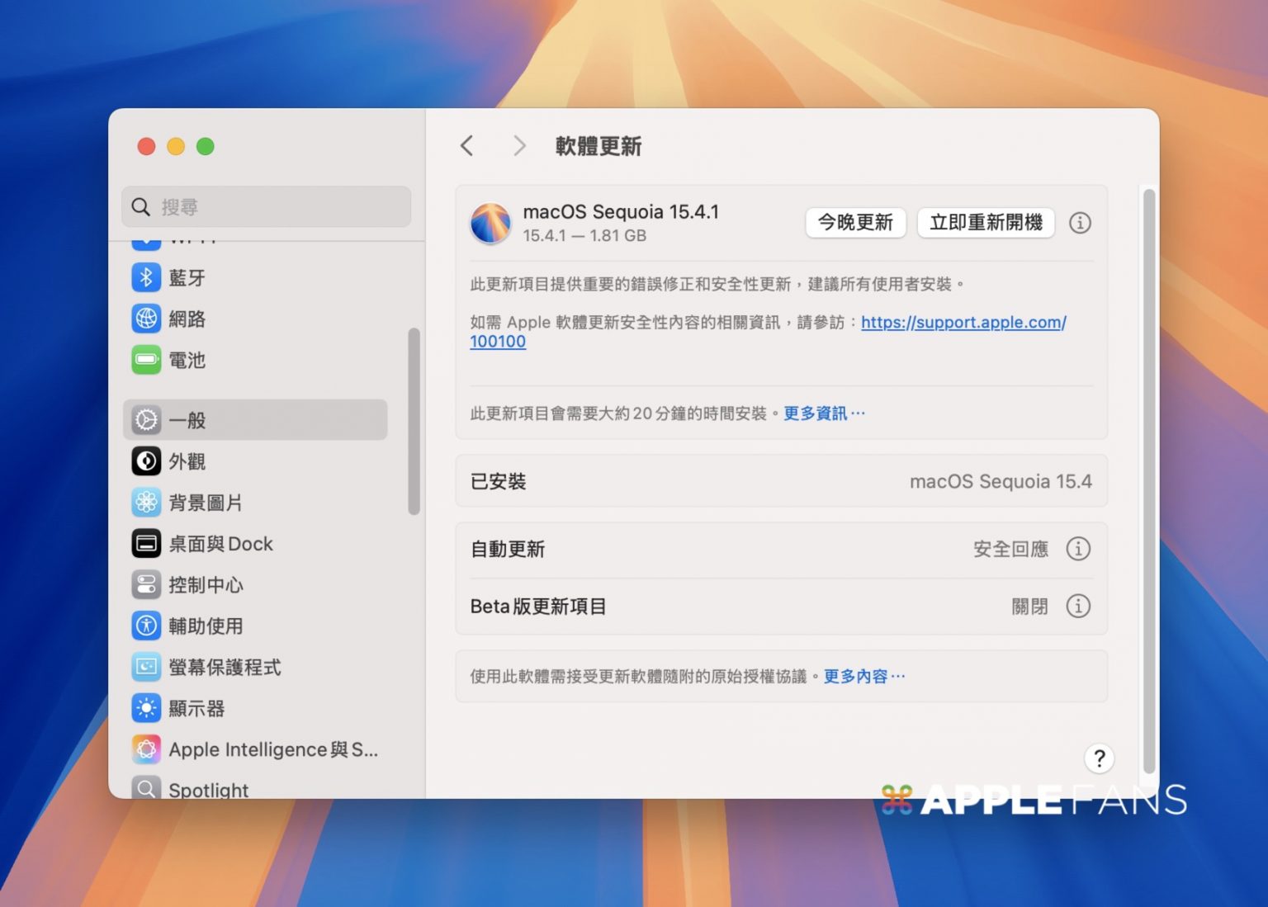Open Automatic Updates (自動更新) info options
This screenshot has width=1268, height=907.
pyautogui.click(x=1078, y=549)
